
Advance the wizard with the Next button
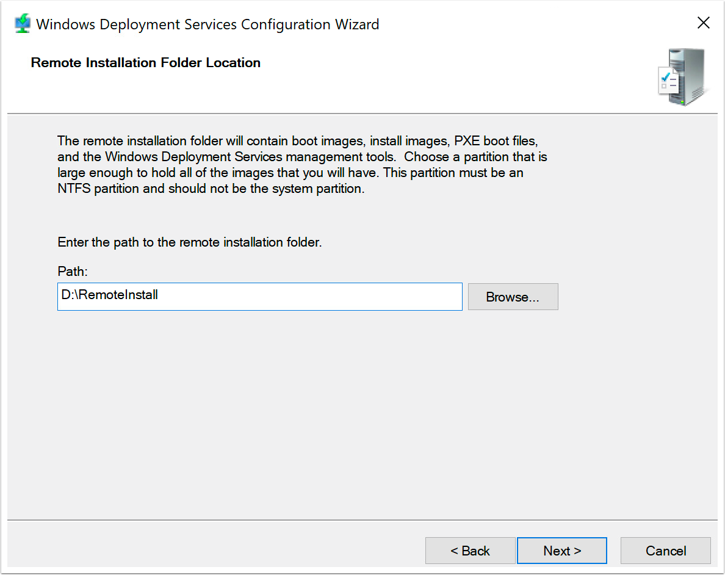click(x=561, y=550)
